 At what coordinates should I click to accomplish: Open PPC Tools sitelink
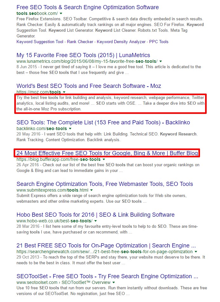[x=159, y=42]
